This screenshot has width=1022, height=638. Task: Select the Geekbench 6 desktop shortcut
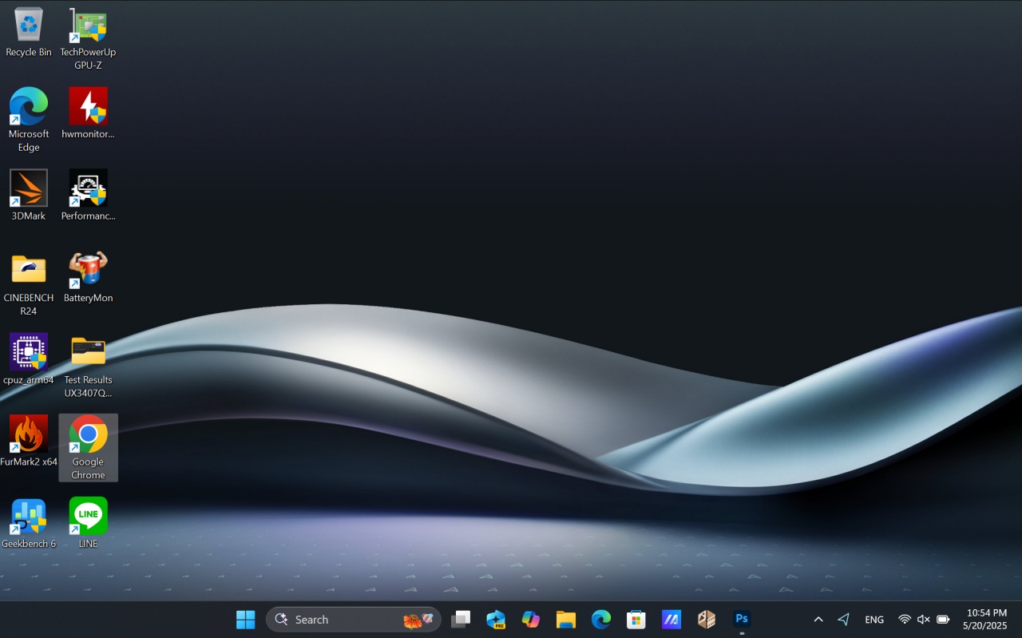pyautogui.click(x=29, y=524)
